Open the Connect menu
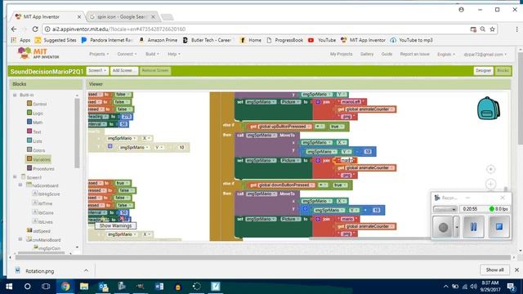Image resolution: width=523 pixels, height=294 pixels. click(x=127, y=54)
